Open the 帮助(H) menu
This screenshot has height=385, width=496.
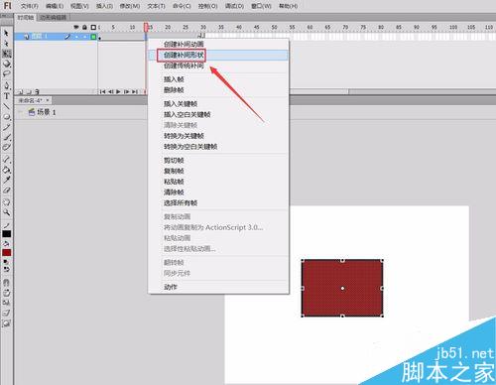point(288,6)
